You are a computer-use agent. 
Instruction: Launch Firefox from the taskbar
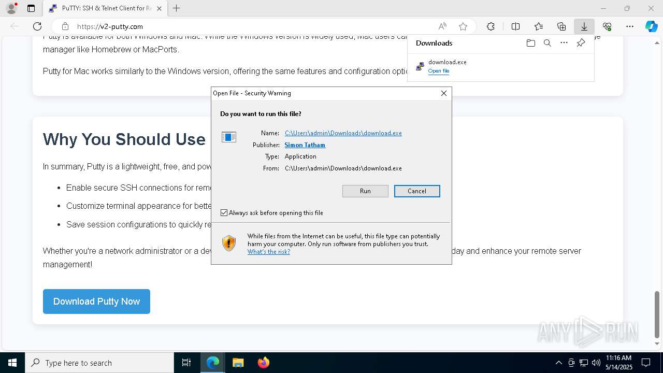[263, 363]
